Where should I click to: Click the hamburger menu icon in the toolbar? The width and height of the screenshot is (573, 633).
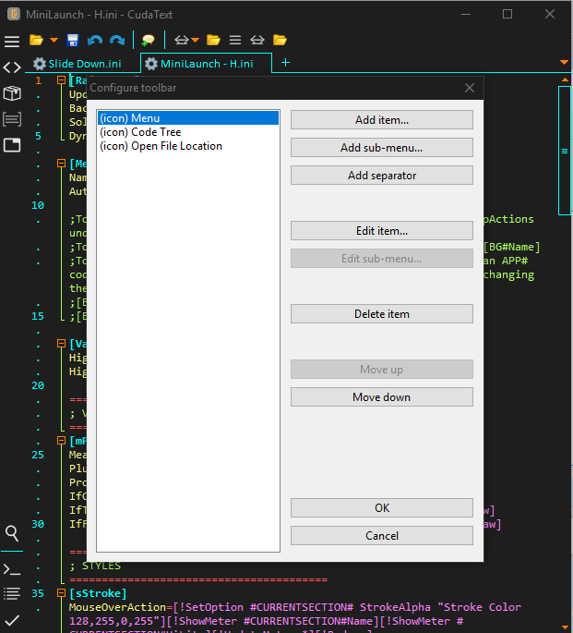[x=12, y=42]
